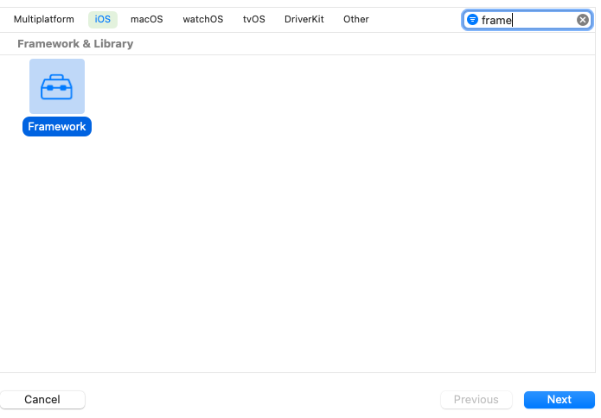
Task: Click the Previous button
Action: (x=476, y=399)
